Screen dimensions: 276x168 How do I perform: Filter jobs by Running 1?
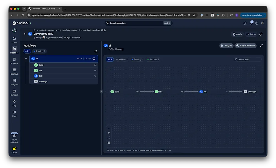click(x=138, y=59)
